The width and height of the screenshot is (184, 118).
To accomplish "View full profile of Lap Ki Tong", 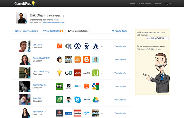I will click(120, 73).
